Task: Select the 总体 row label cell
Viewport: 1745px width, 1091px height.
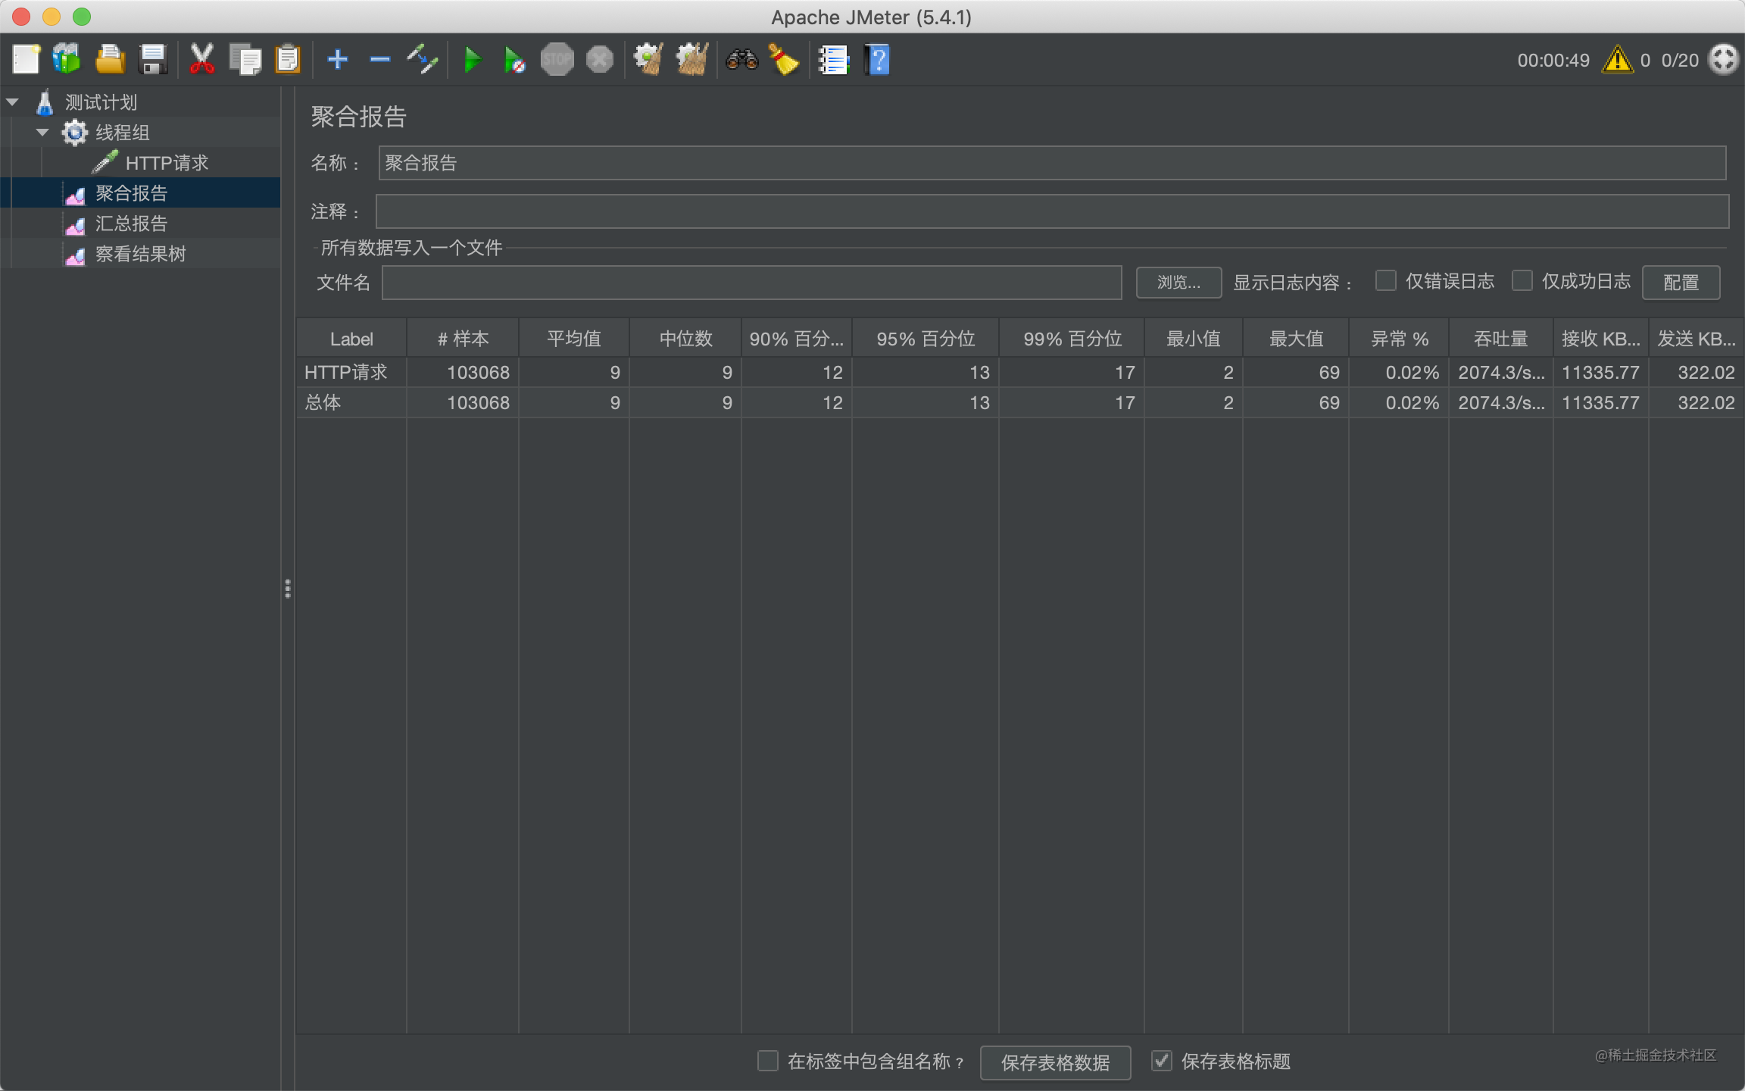Action: (351, 402)
